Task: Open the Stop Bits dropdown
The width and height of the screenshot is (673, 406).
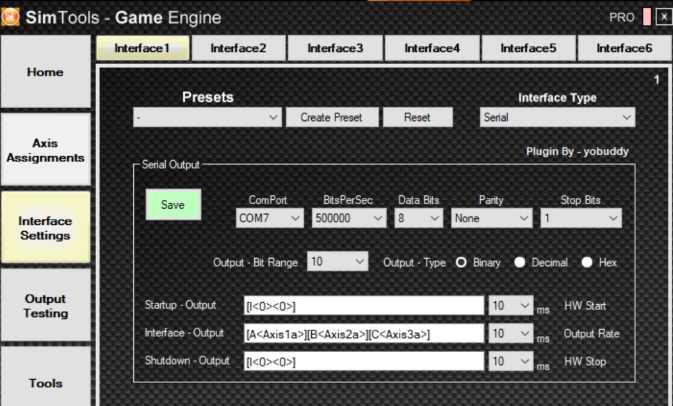Action: (x=581, y=218)
